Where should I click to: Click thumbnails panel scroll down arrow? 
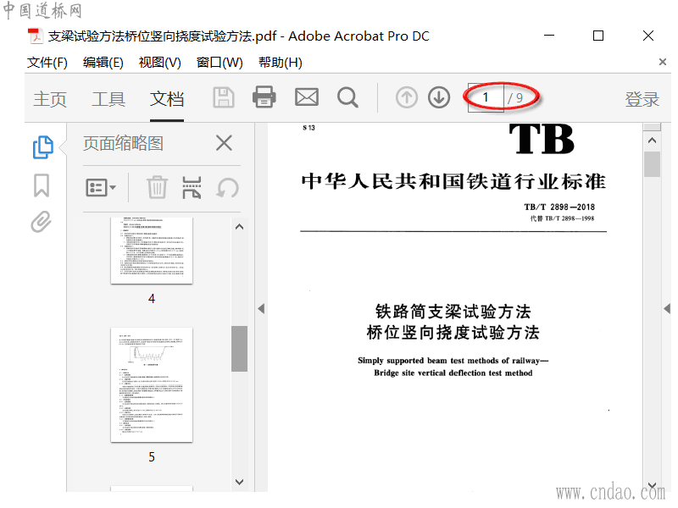click(239, 482)
